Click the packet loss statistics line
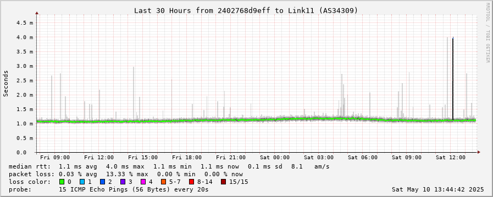 tap(126, 174)
